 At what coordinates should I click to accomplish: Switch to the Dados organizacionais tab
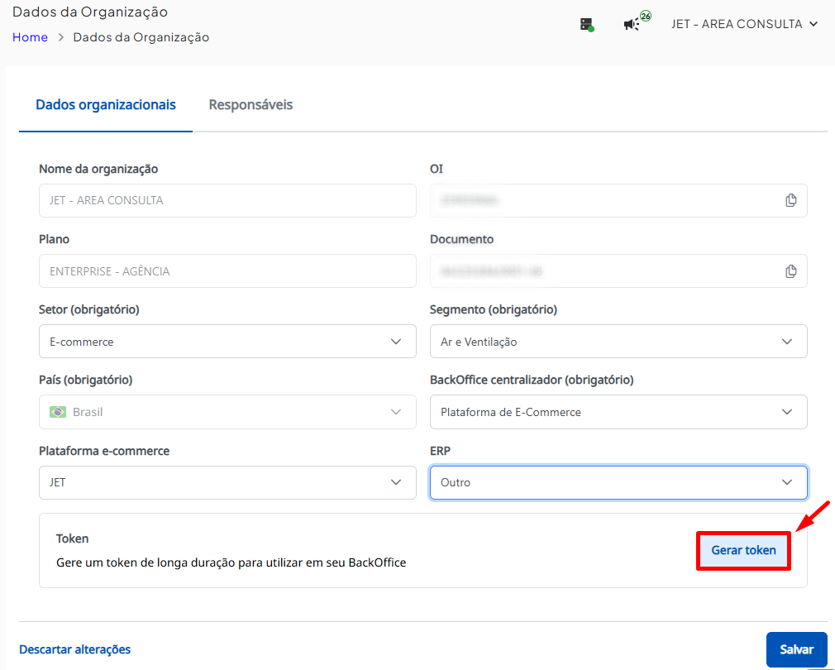click(106, 105)
